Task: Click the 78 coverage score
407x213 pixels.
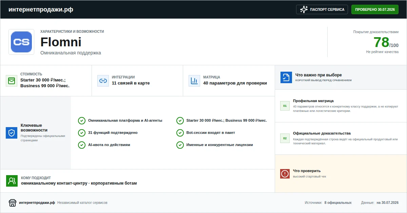Action: click(x=381, y=42)
